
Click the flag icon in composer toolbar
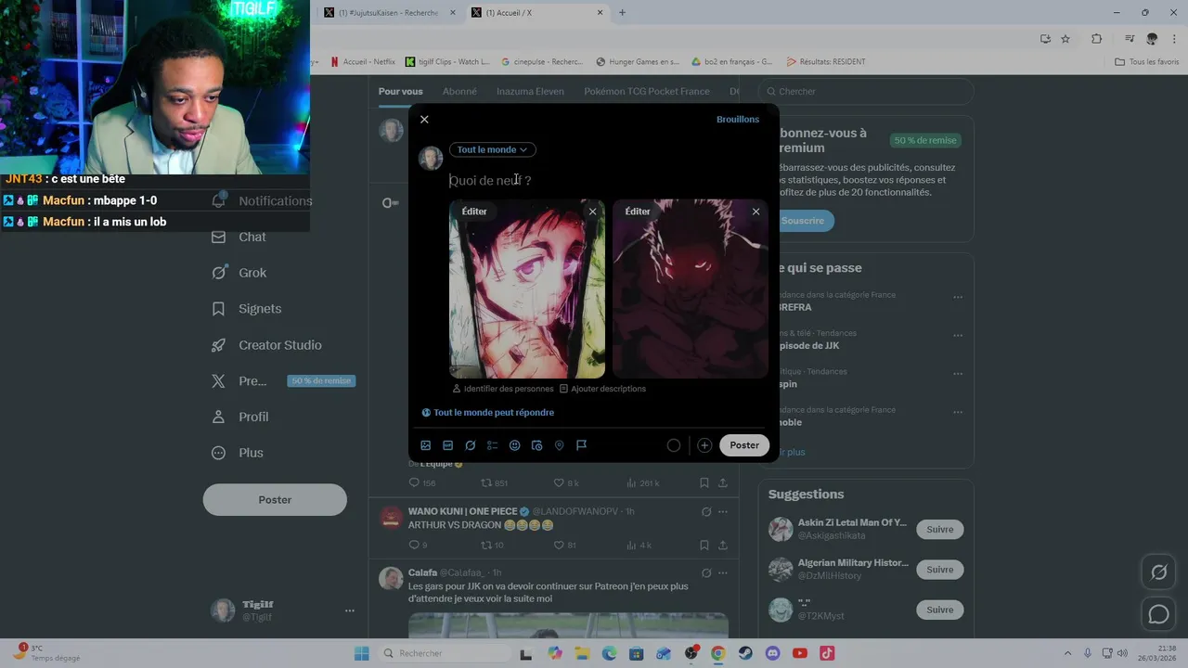pos(582,445)
